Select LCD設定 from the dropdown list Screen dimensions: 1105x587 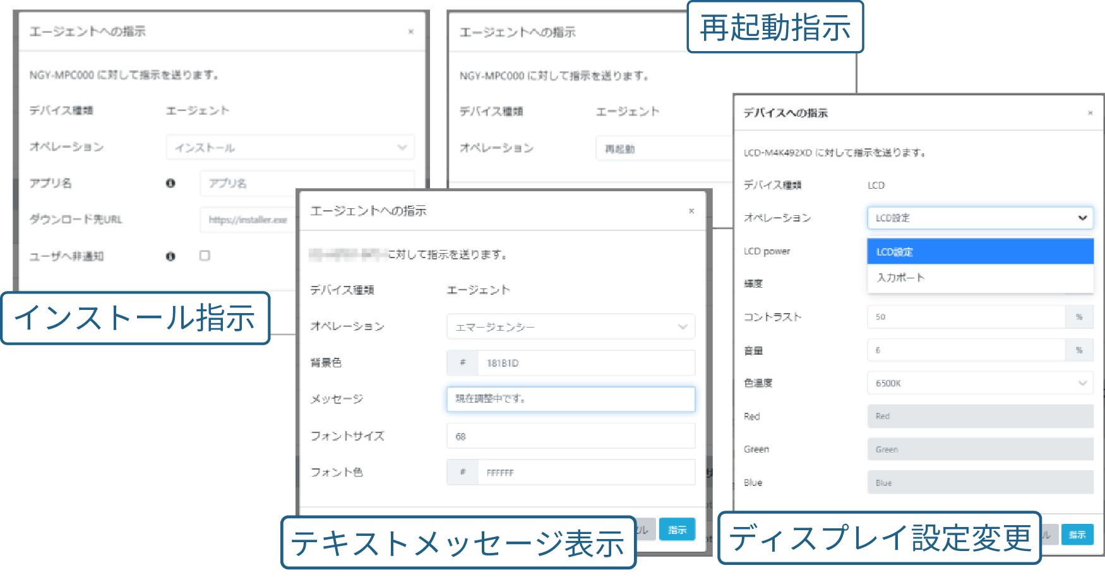tap(980, 251)
